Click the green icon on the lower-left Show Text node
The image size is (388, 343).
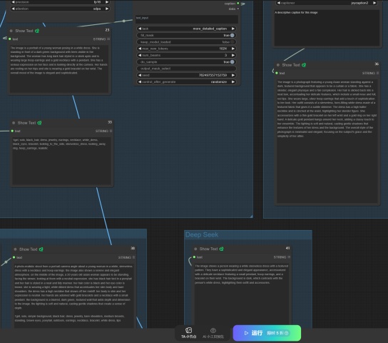click(41, 249)
